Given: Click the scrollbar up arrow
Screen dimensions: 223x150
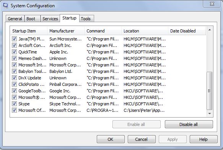Looking at the screenshot, I should coord(210,30).
